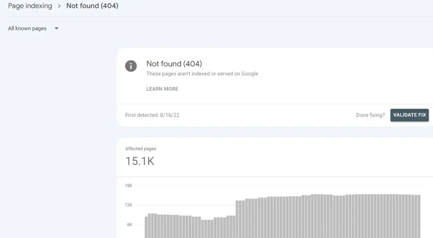This screenshot has width=433, height=238.
Task: Click the Page indexing breadcrumb link
Action: 30,6
